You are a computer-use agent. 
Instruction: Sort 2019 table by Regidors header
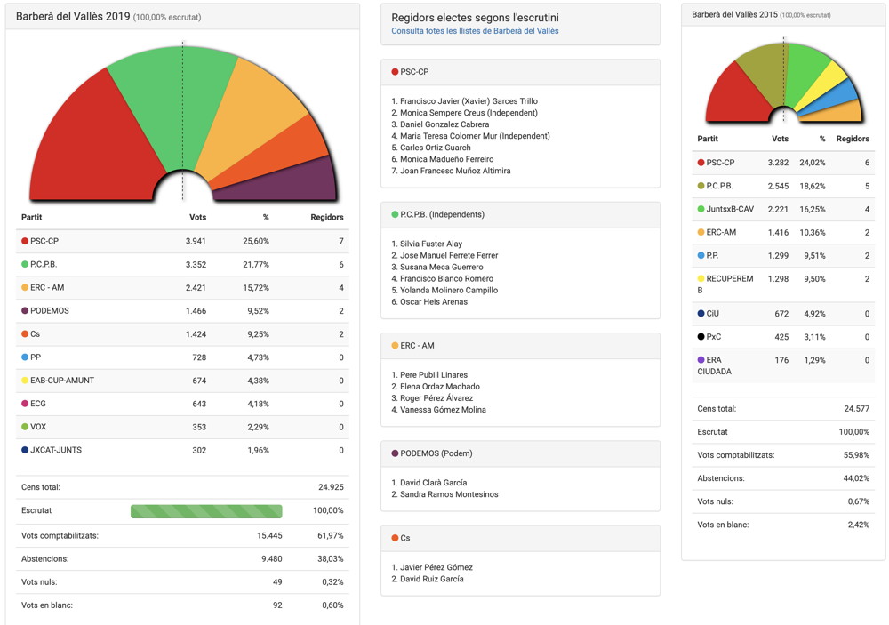click(x=326, y=217)
